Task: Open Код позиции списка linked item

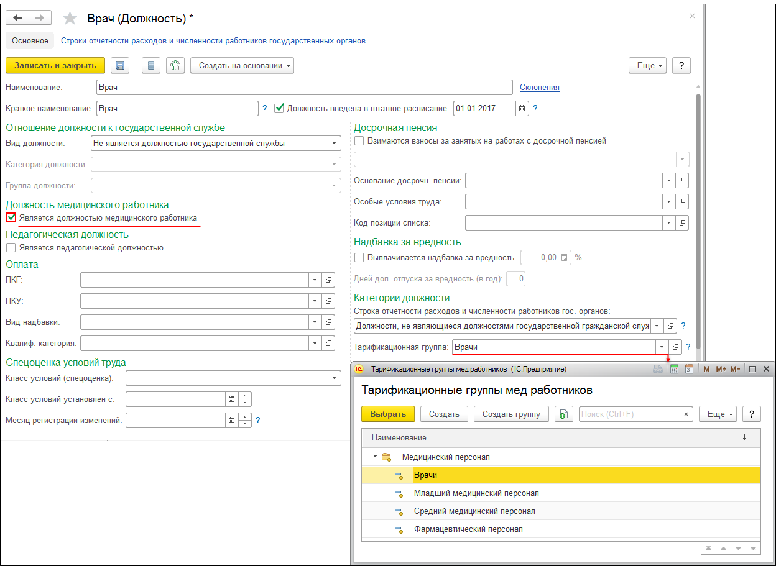Action: [x=683, y=222]
